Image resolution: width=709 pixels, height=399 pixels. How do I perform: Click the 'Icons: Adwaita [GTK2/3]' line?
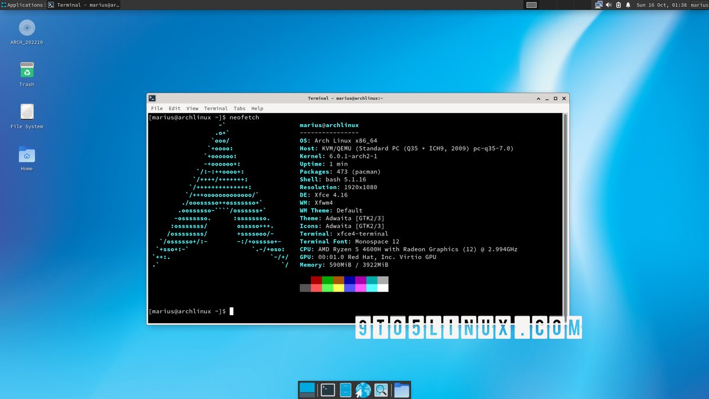(x=342, y=226)
